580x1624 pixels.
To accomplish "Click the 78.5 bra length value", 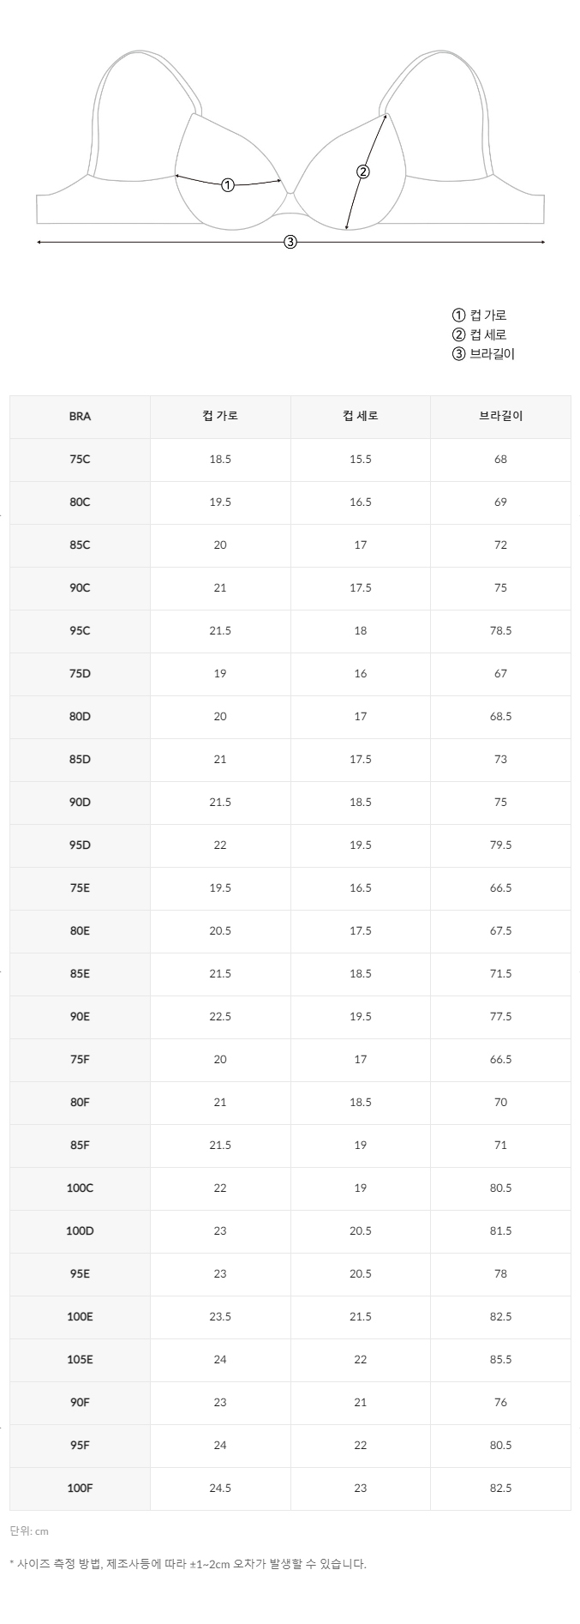I will (x=500, y=631).
